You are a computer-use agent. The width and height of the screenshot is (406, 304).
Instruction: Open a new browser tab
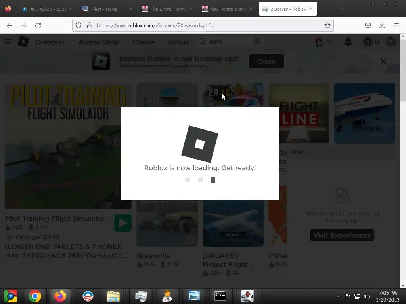point(326,9)
